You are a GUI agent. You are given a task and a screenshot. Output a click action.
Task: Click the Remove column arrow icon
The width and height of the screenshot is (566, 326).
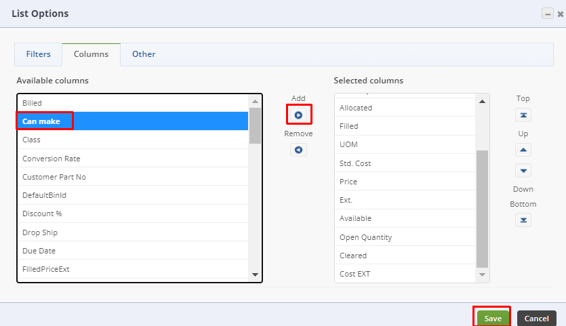click(298, 150)
